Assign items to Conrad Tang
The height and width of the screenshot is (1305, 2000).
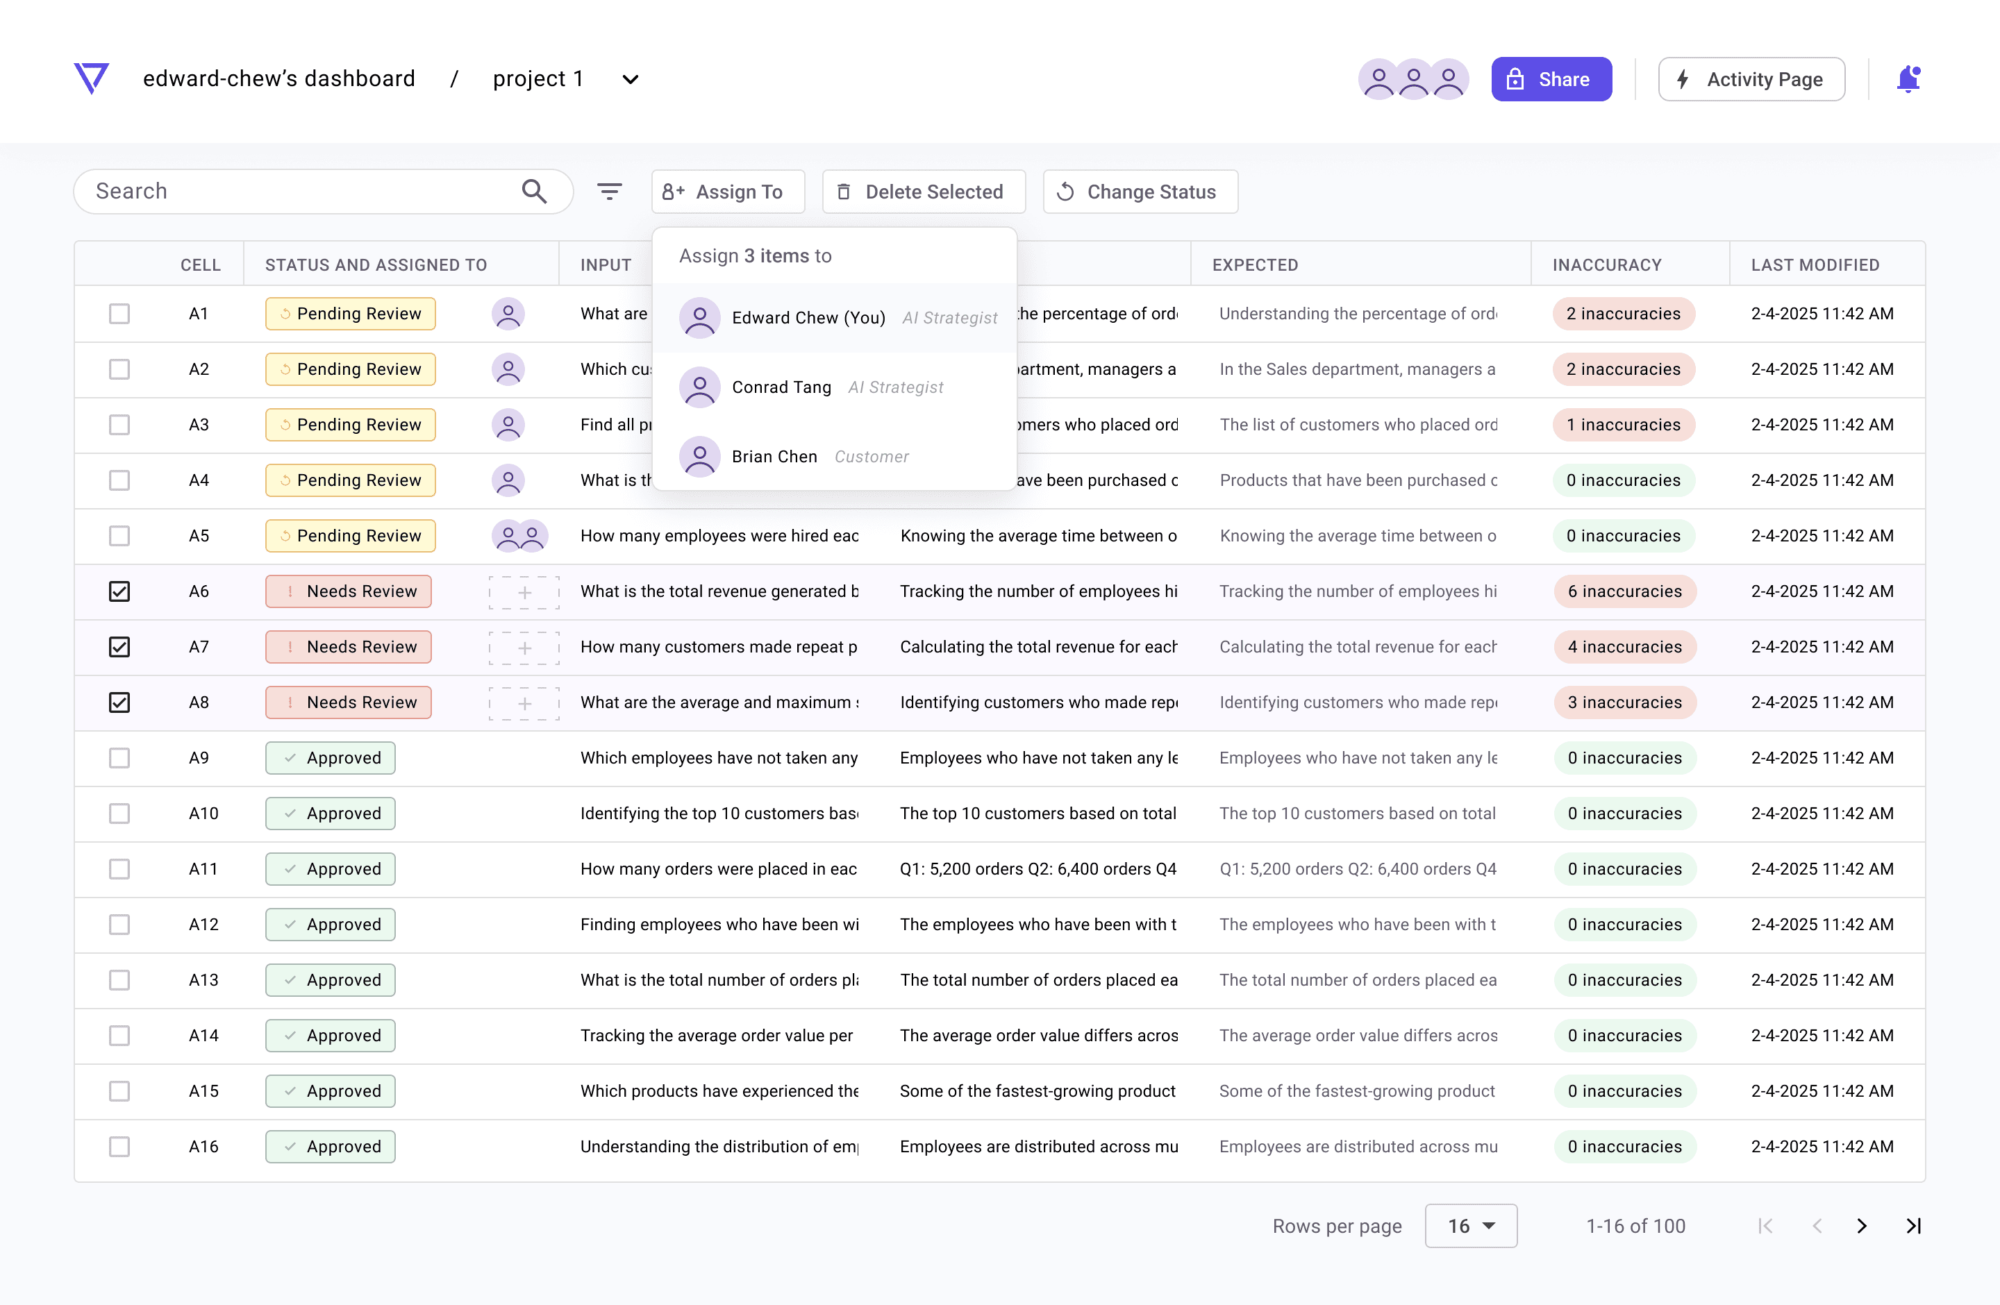835,387
